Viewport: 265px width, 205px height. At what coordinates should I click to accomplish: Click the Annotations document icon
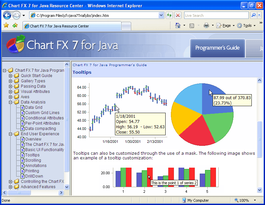(23, 166)
